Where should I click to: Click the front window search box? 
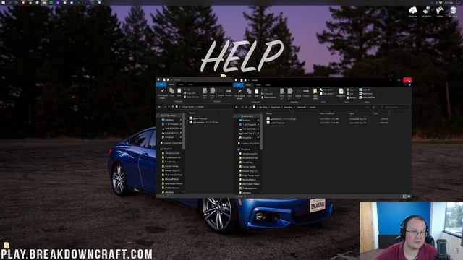click(394, 107)
